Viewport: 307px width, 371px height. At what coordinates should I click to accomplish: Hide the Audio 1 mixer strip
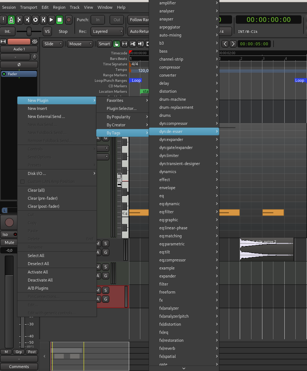pos(34,42)
